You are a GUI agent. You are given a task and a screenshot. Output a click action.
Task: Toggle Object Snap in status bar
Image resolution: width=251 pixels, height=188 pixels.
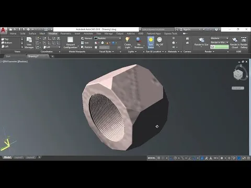coord(195,158)
